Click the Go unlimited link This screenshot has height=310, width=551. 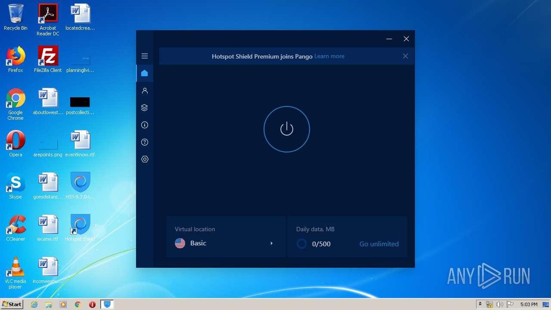click(379, 244)
